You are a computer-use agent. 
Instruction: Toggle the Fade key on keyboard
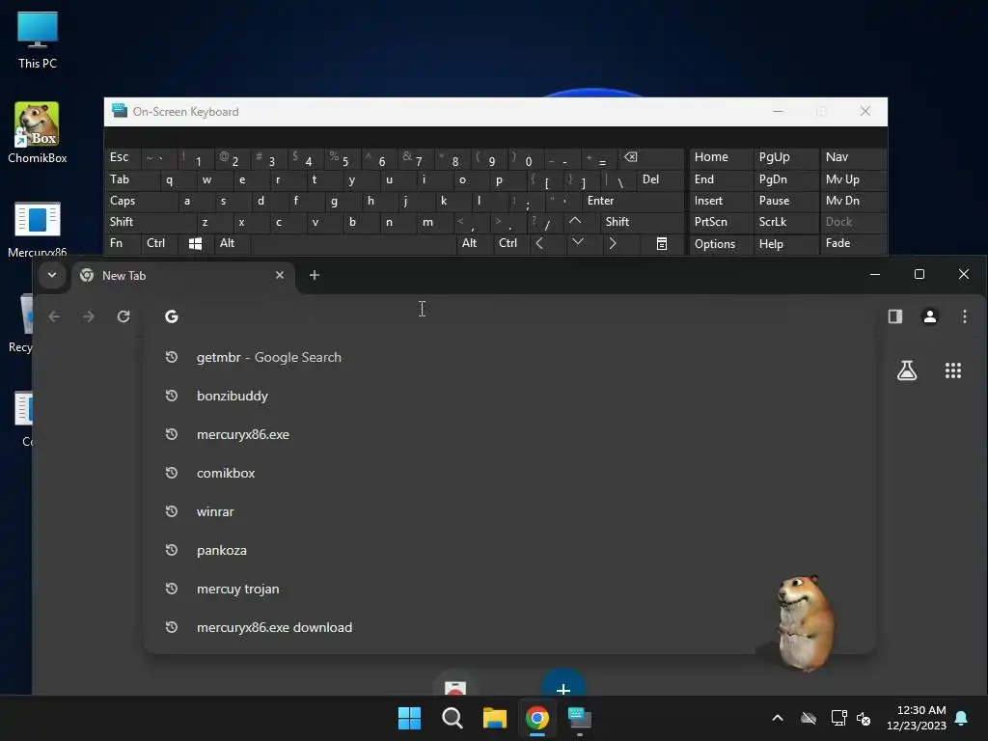853,243
